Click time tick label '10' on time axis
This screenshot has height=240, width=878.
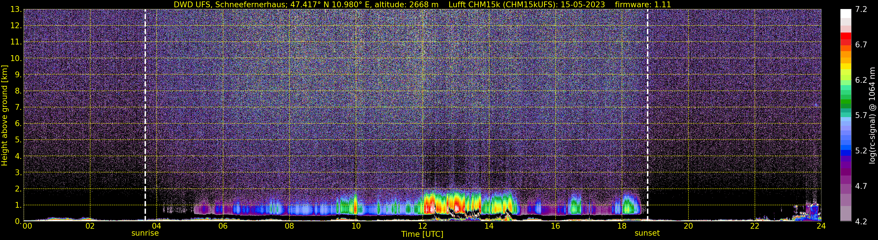coord(356,226)
